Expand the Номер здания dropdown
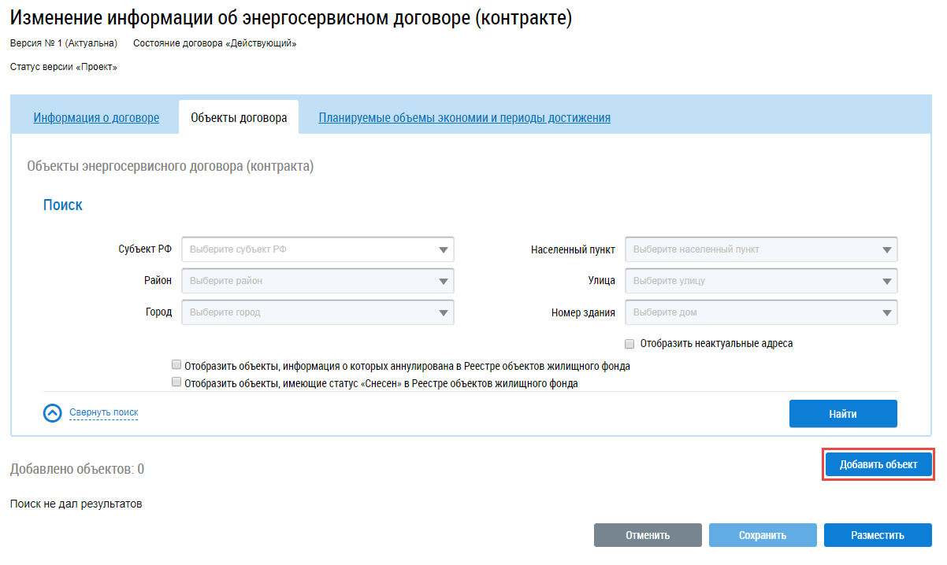 point(761,312)
